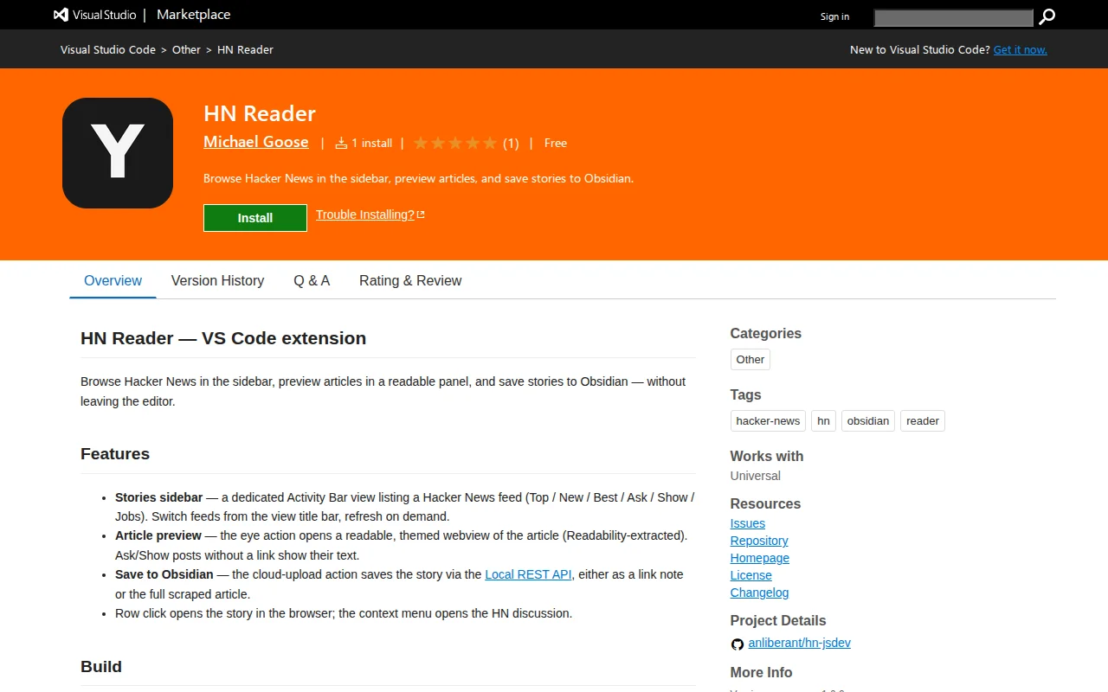
Task: Click the 'Row click opens the story' bullet
Action: click(344, 613)
